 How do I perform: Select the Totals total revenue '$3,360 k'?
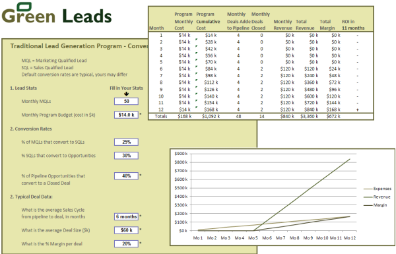click(310, 116)
